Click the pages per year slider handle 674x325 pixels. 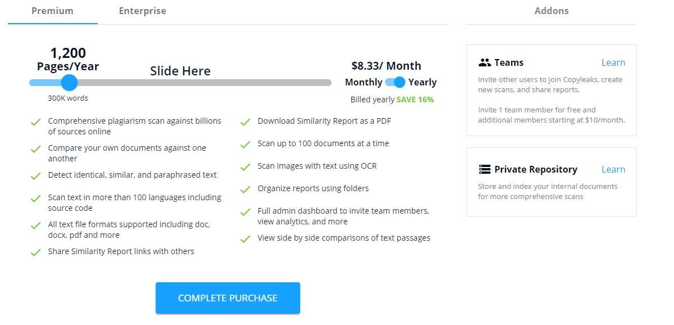(69, 82)
